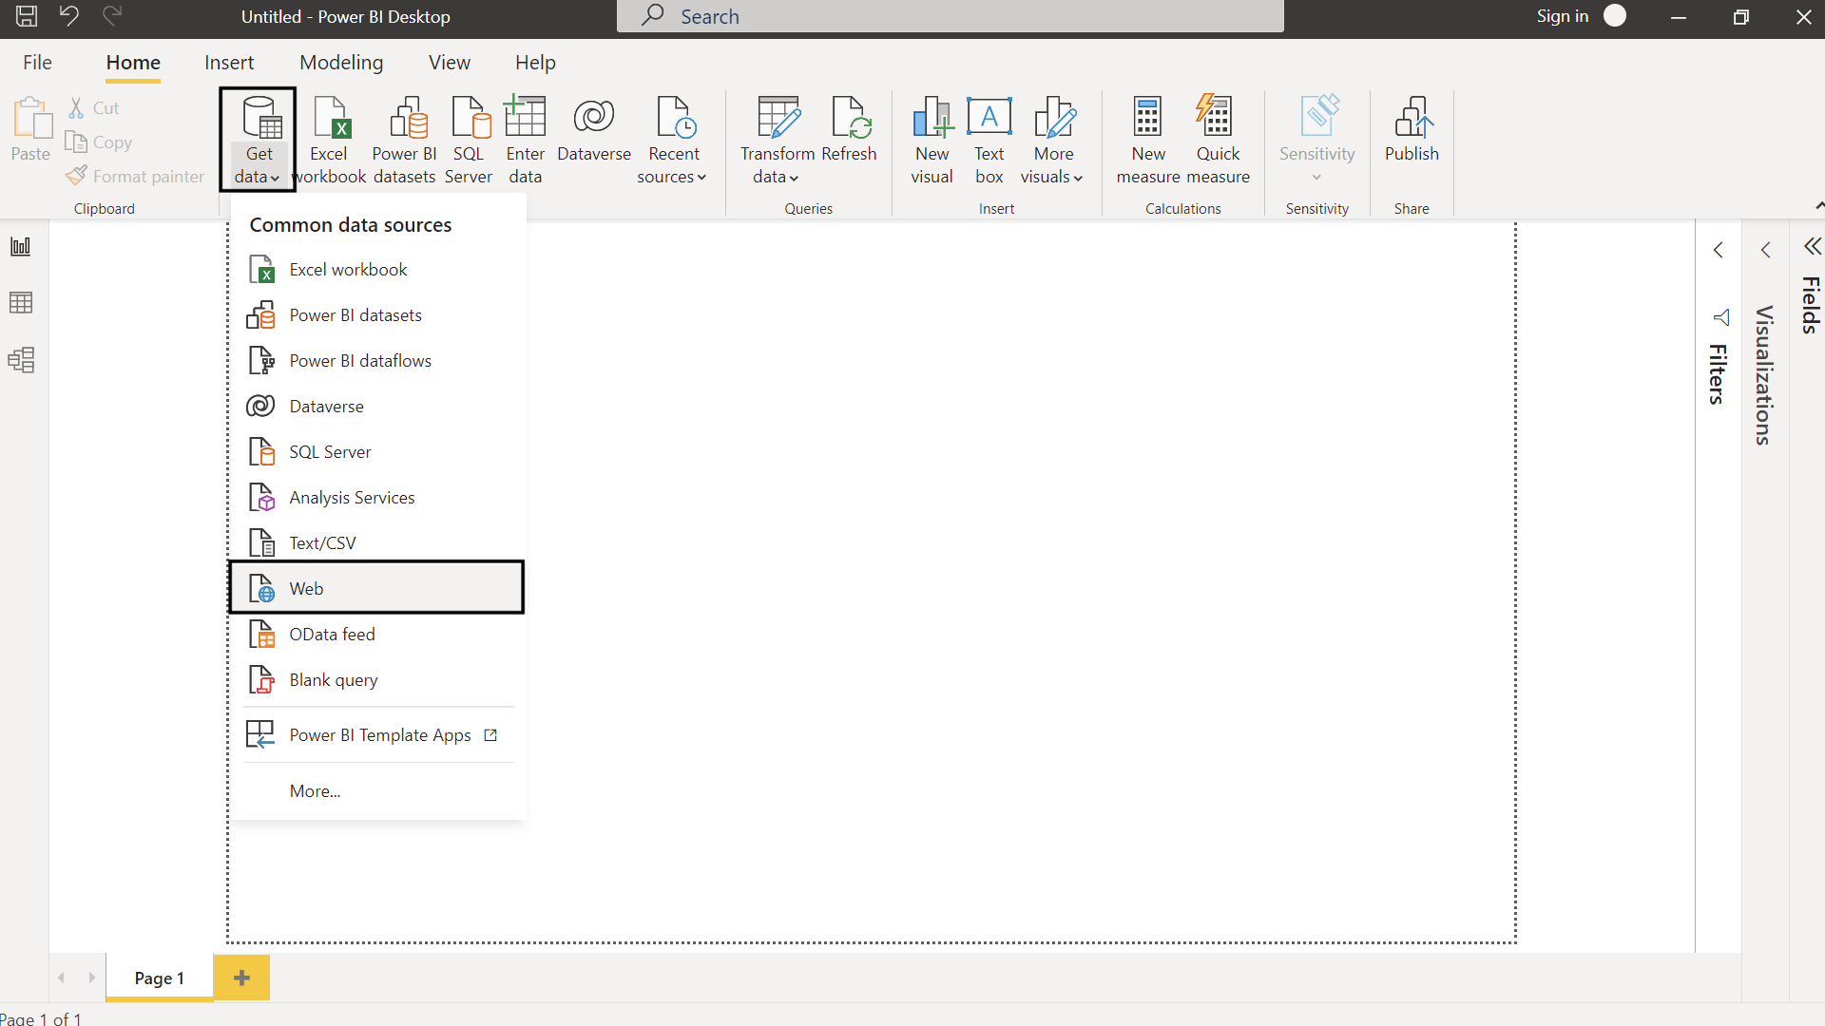Click the Cut command
This screenshot has height=1026, width=1825.
click(x=93, y=108)
